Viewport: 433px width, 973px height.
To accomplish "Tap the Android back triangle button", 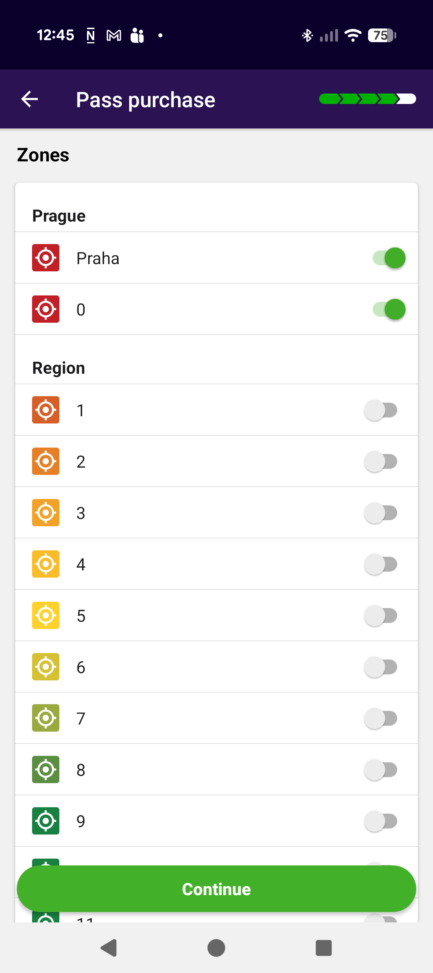I will pyautogui.click(x=109, y=948).
